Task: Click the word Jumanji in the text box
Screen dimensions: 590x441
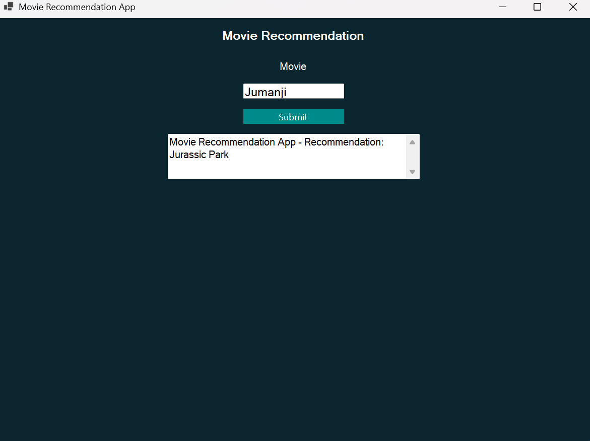Action: 266,92
